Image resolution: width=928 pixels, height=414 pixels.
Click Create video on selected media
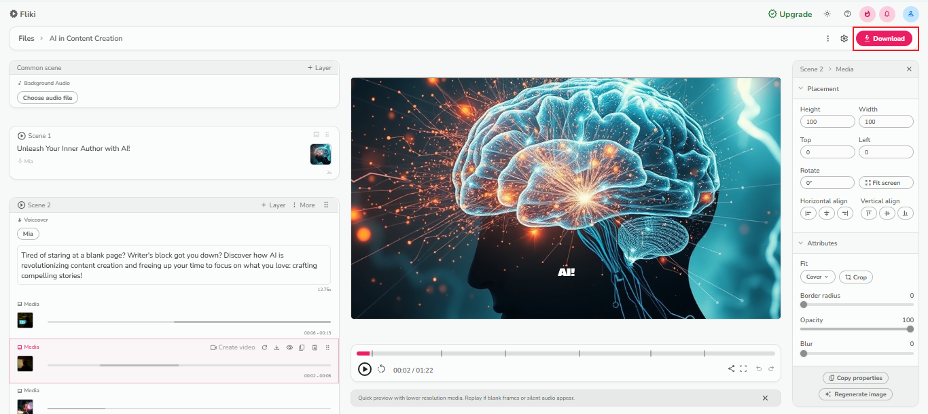tap(233, 347)
